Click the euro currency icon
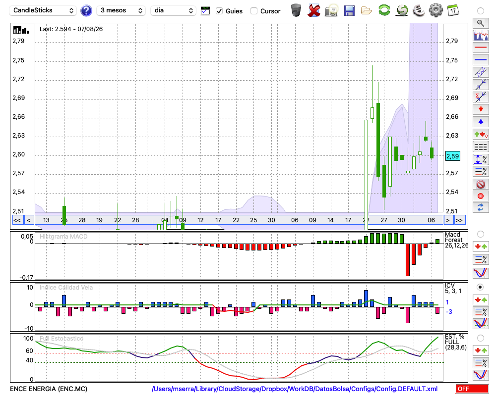496x396 pixels. [419, 10]
